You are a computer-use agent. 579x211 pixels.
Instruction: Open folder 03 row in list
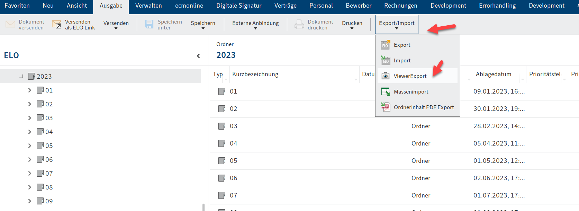[x=234, y=126]
